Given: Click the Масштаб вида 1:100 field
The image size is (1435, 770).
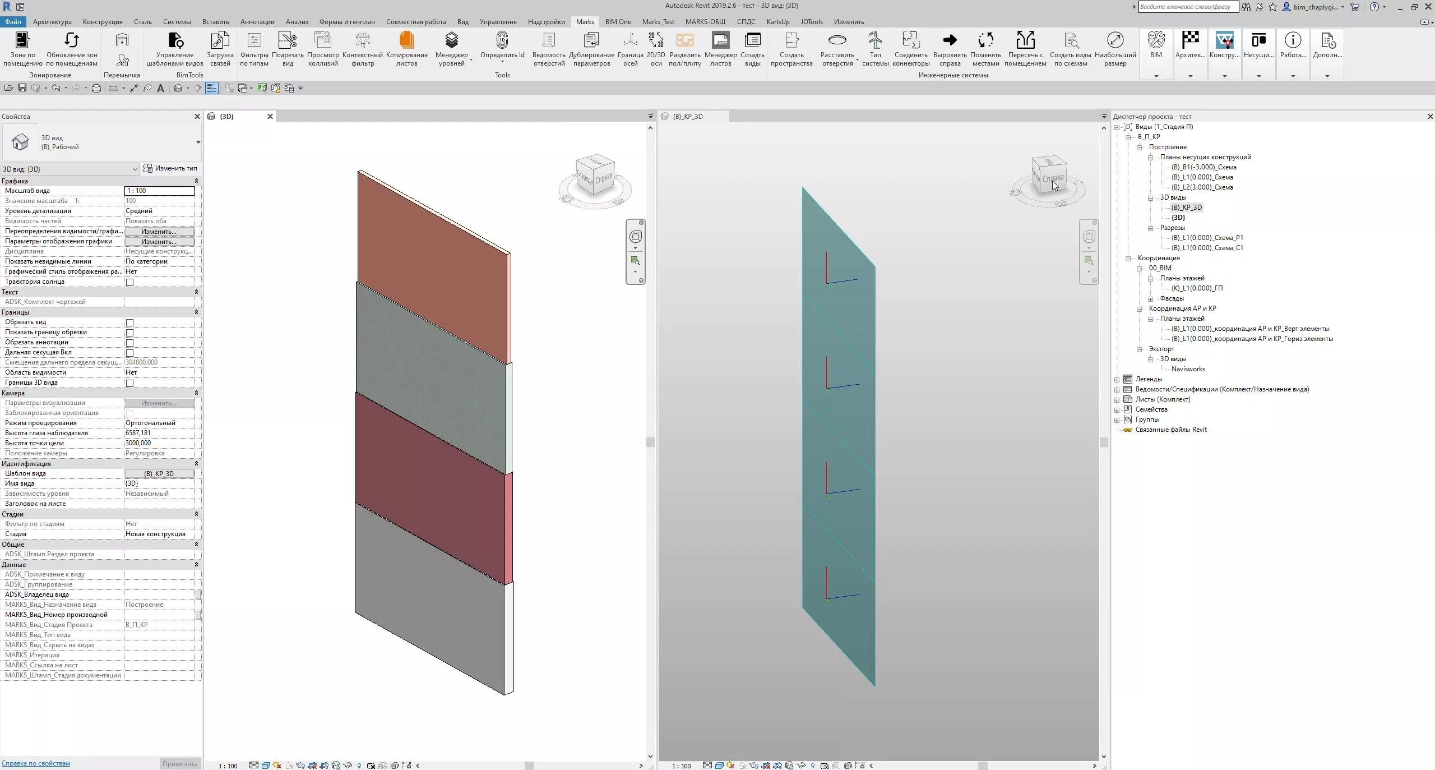Looking at the screenshot, I should pyautogui.click(x=159, y=191).
